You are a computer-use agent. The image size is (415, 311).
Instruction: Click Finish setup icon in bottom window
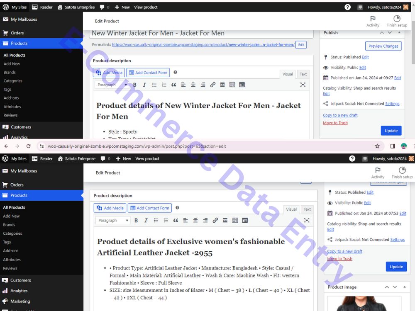pyautogui.click(x=402, y=170)
